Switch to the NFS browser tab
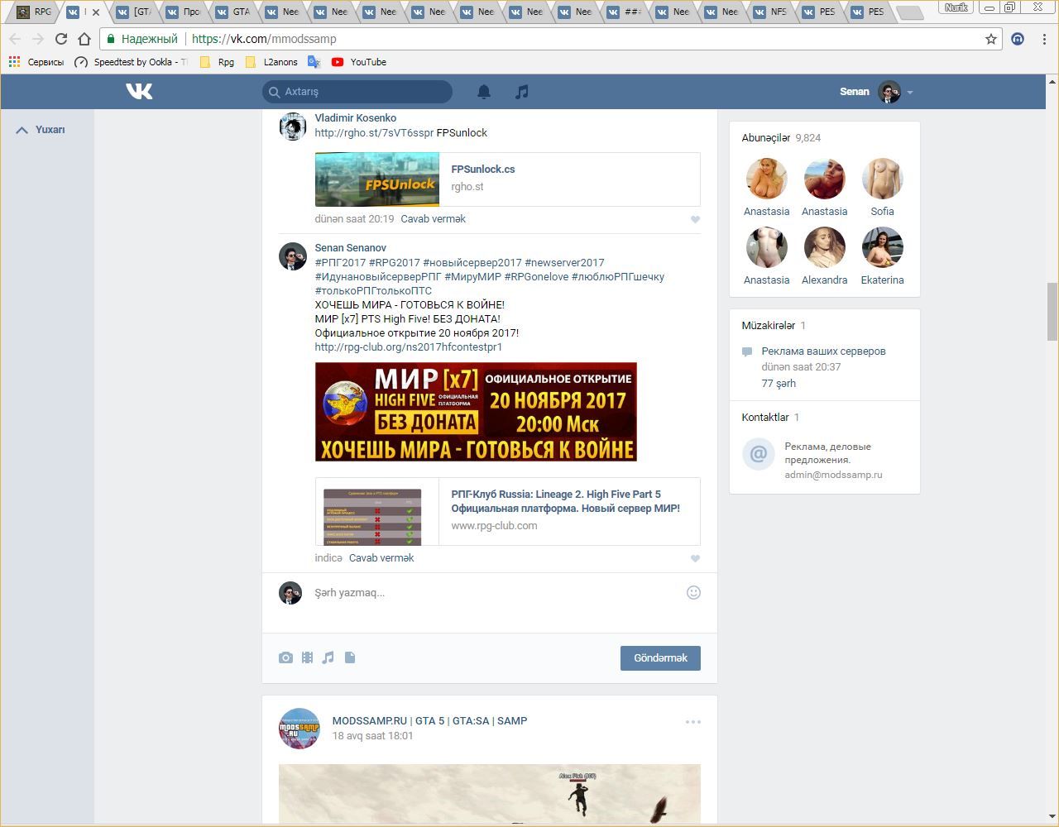Viewport: 1059px width, 827px height. point(769,12)
